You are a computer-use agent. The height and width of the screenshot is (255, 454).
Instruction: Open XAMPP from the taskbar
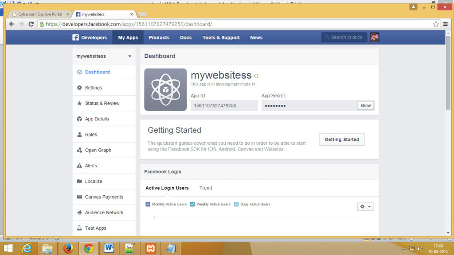point(151,248)
